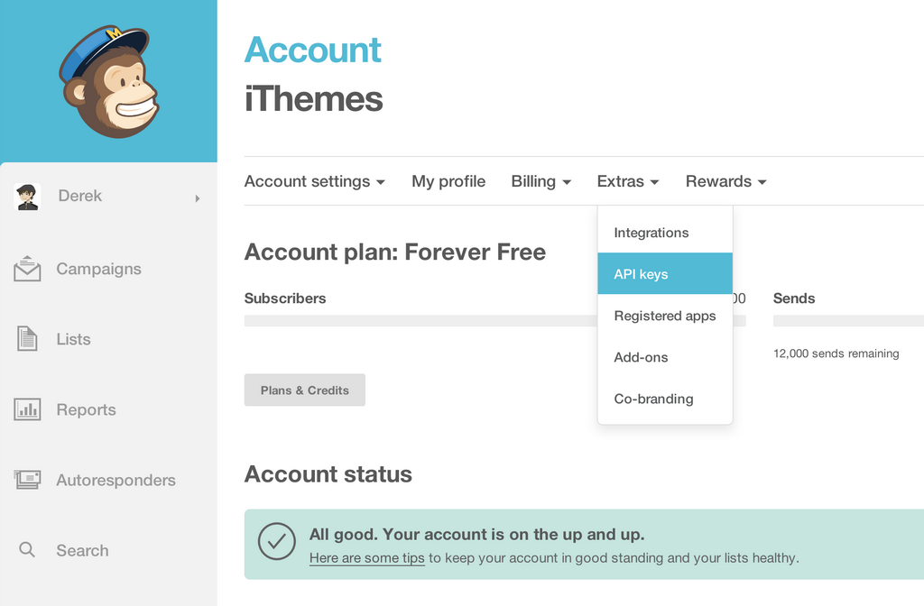This screenshot has height=606, width=924.
Task: Collapse the Extras dropdown menu
Action: (x=628, y=181)
